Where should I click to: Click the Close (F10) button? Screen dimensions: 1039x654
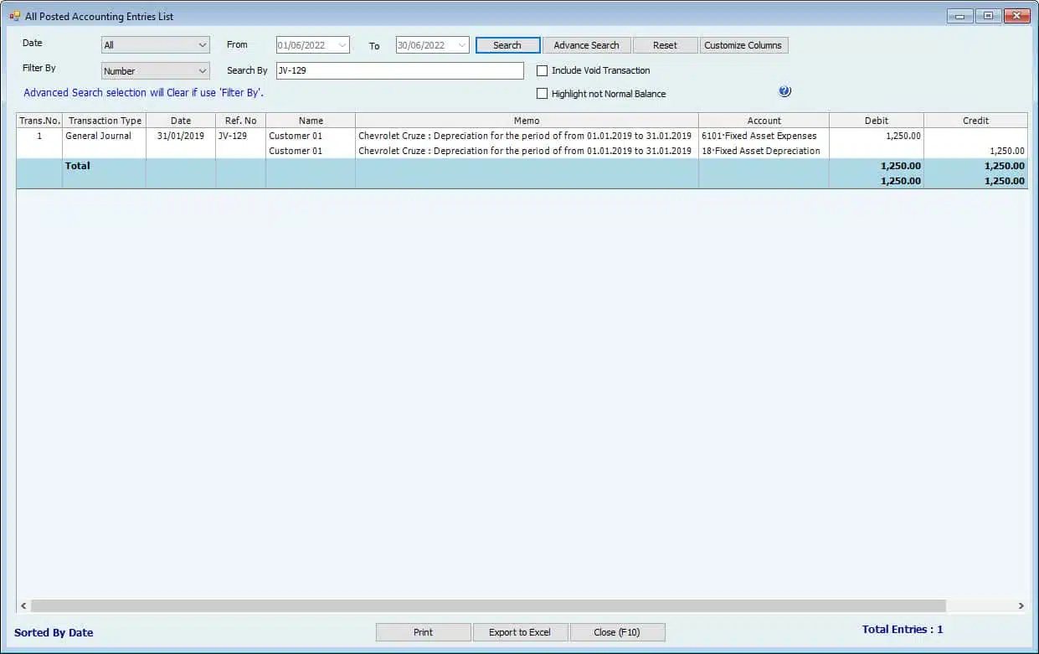[617, 632]
